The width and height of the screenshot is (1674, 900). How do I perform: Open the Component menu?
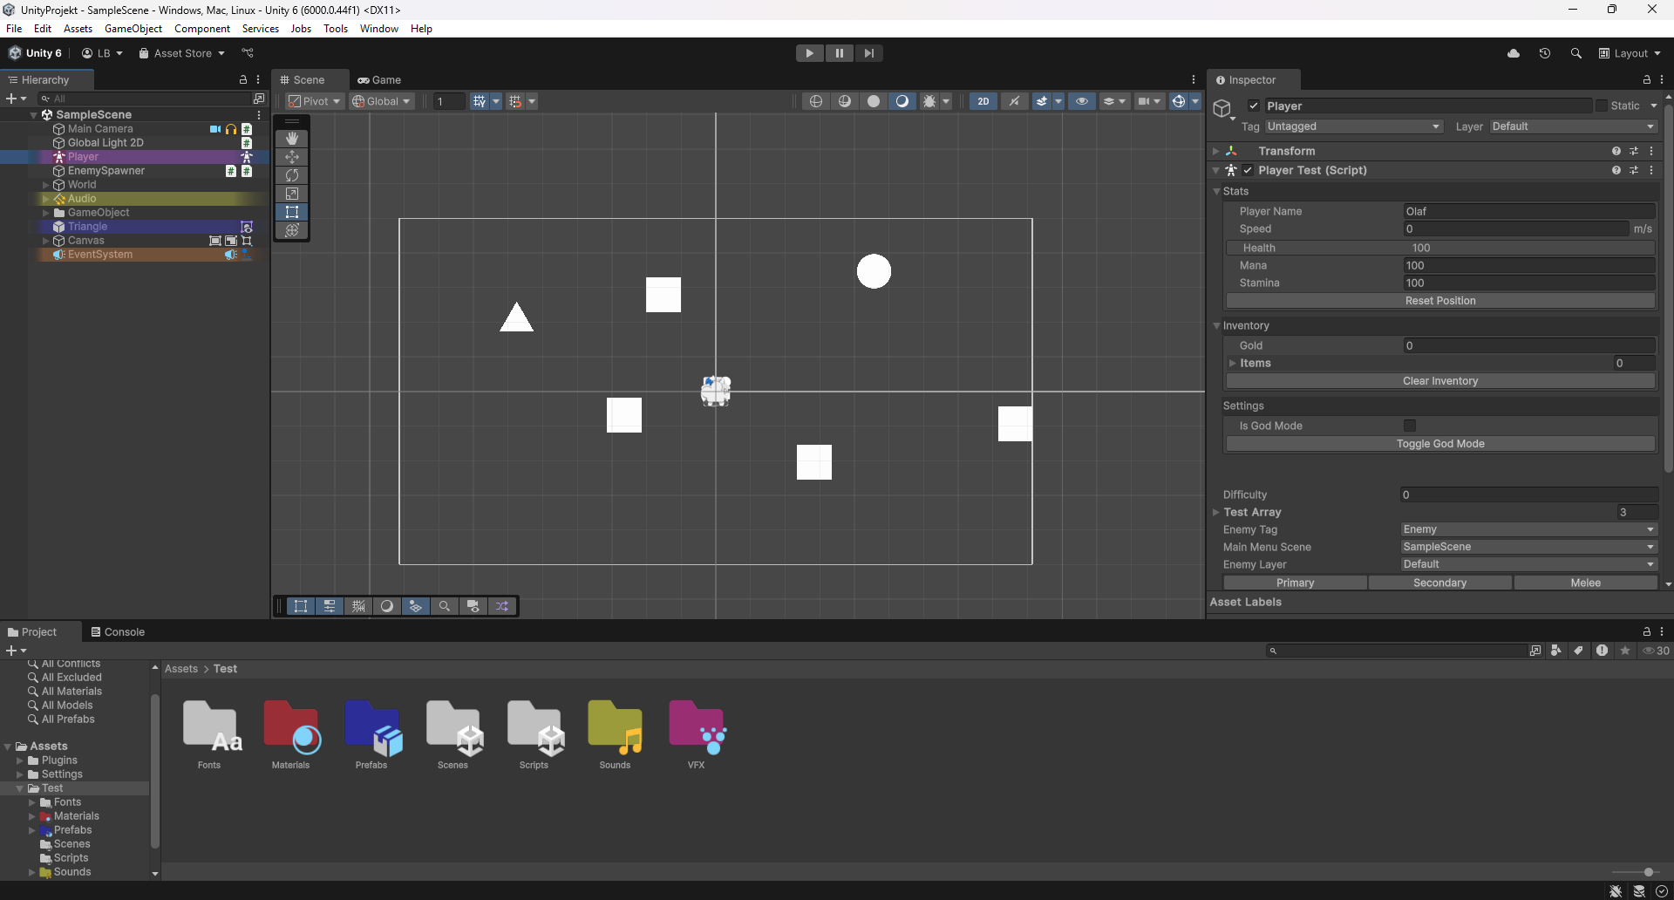tap(202, 29)
